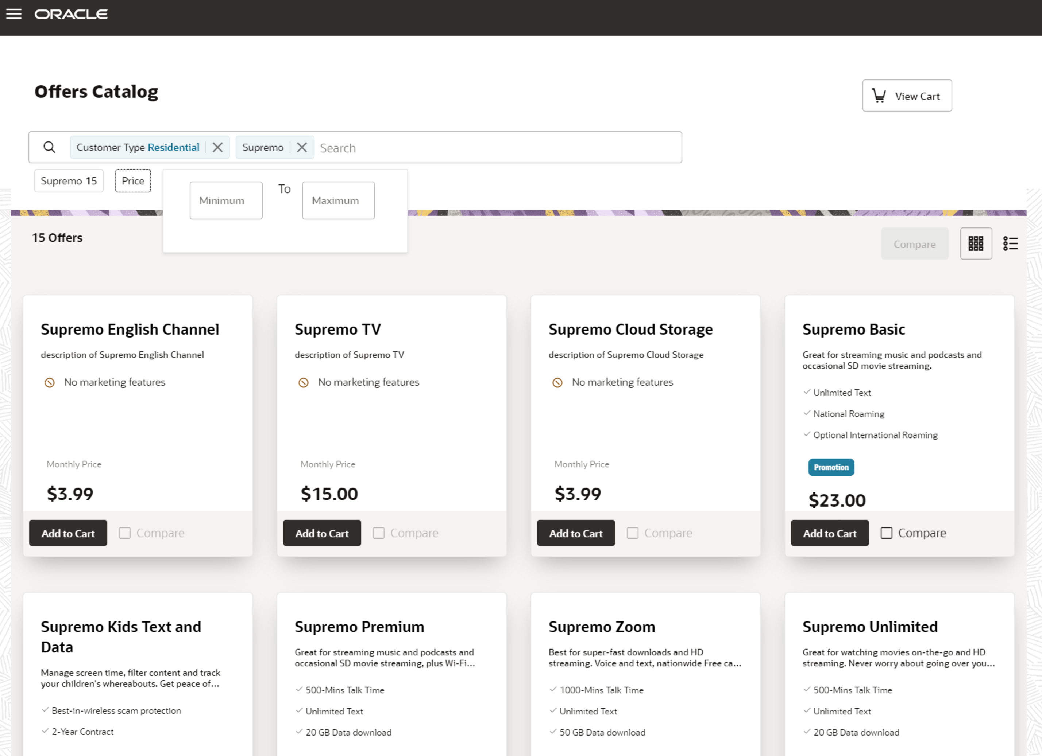Remove the Supremo search filter
1042x756 pixels.
click(302, 147)
